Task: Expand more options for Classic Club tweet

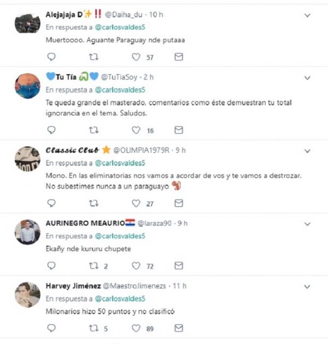Action: 307,151
